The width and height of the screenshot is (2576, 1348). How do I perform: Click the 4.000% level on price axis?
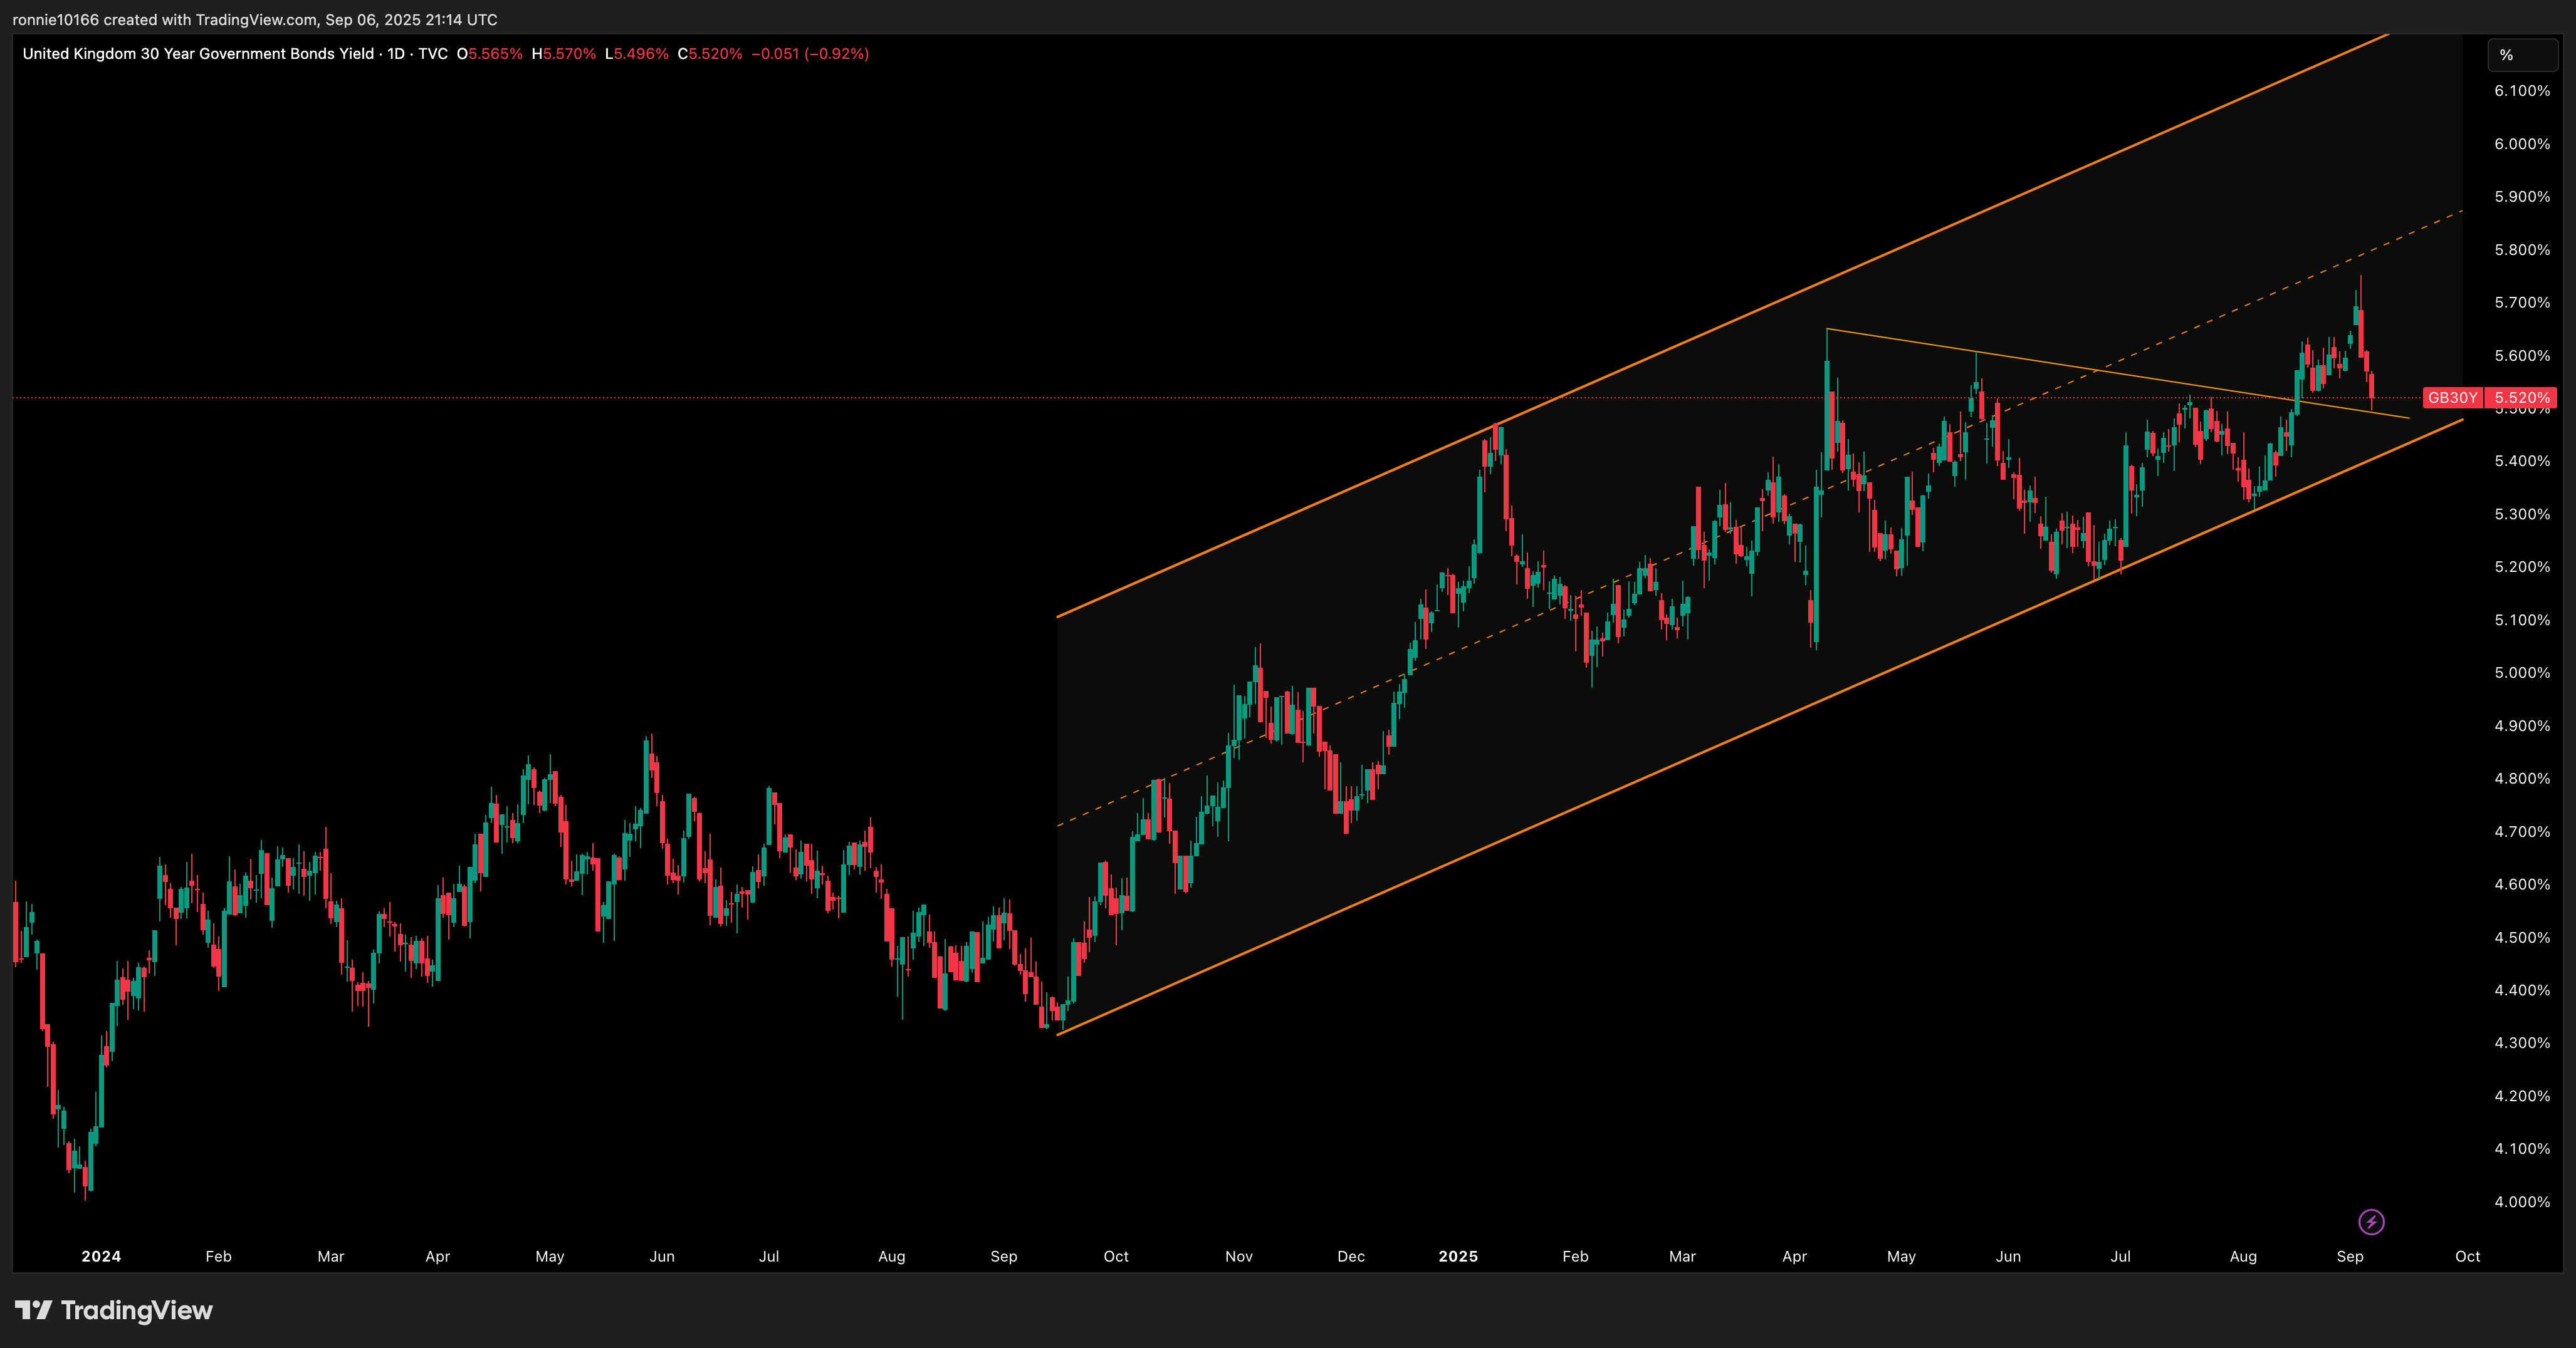[2521, 1201]
